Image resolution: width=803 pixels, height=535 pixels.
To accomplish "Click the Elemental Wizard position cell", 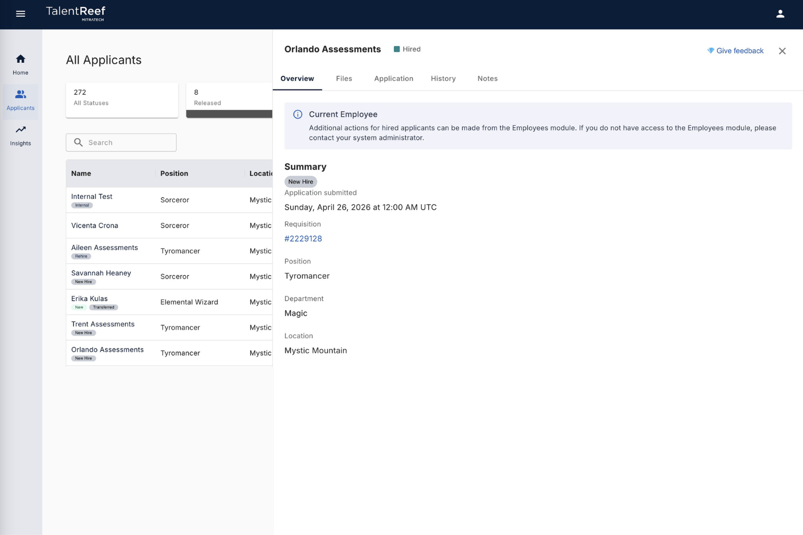I will tap(189, 302).
